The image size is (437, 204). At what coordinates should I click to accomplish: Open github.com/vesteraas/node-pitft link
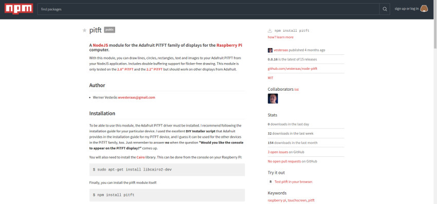[x=293, y=69]
